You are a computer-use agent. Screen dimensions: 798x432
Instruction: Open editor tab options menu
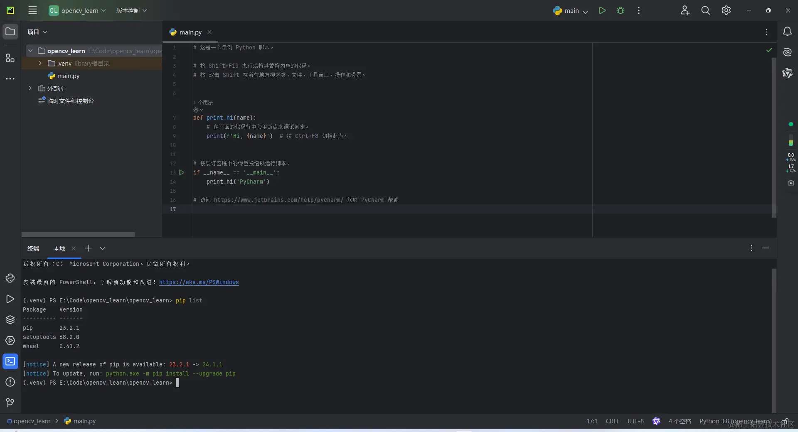tap(766, 32)
